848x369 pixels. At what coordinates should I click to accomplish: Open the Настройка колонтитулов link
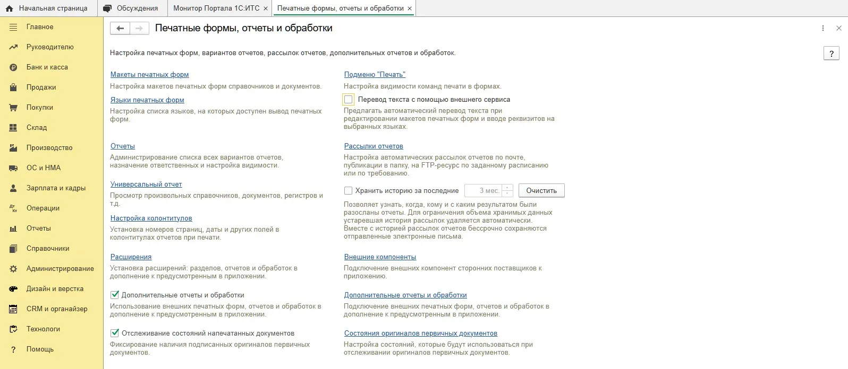click(x=151, y=218)
